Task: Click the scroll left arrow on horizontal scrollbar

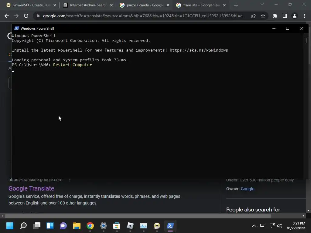Action: 2,216
